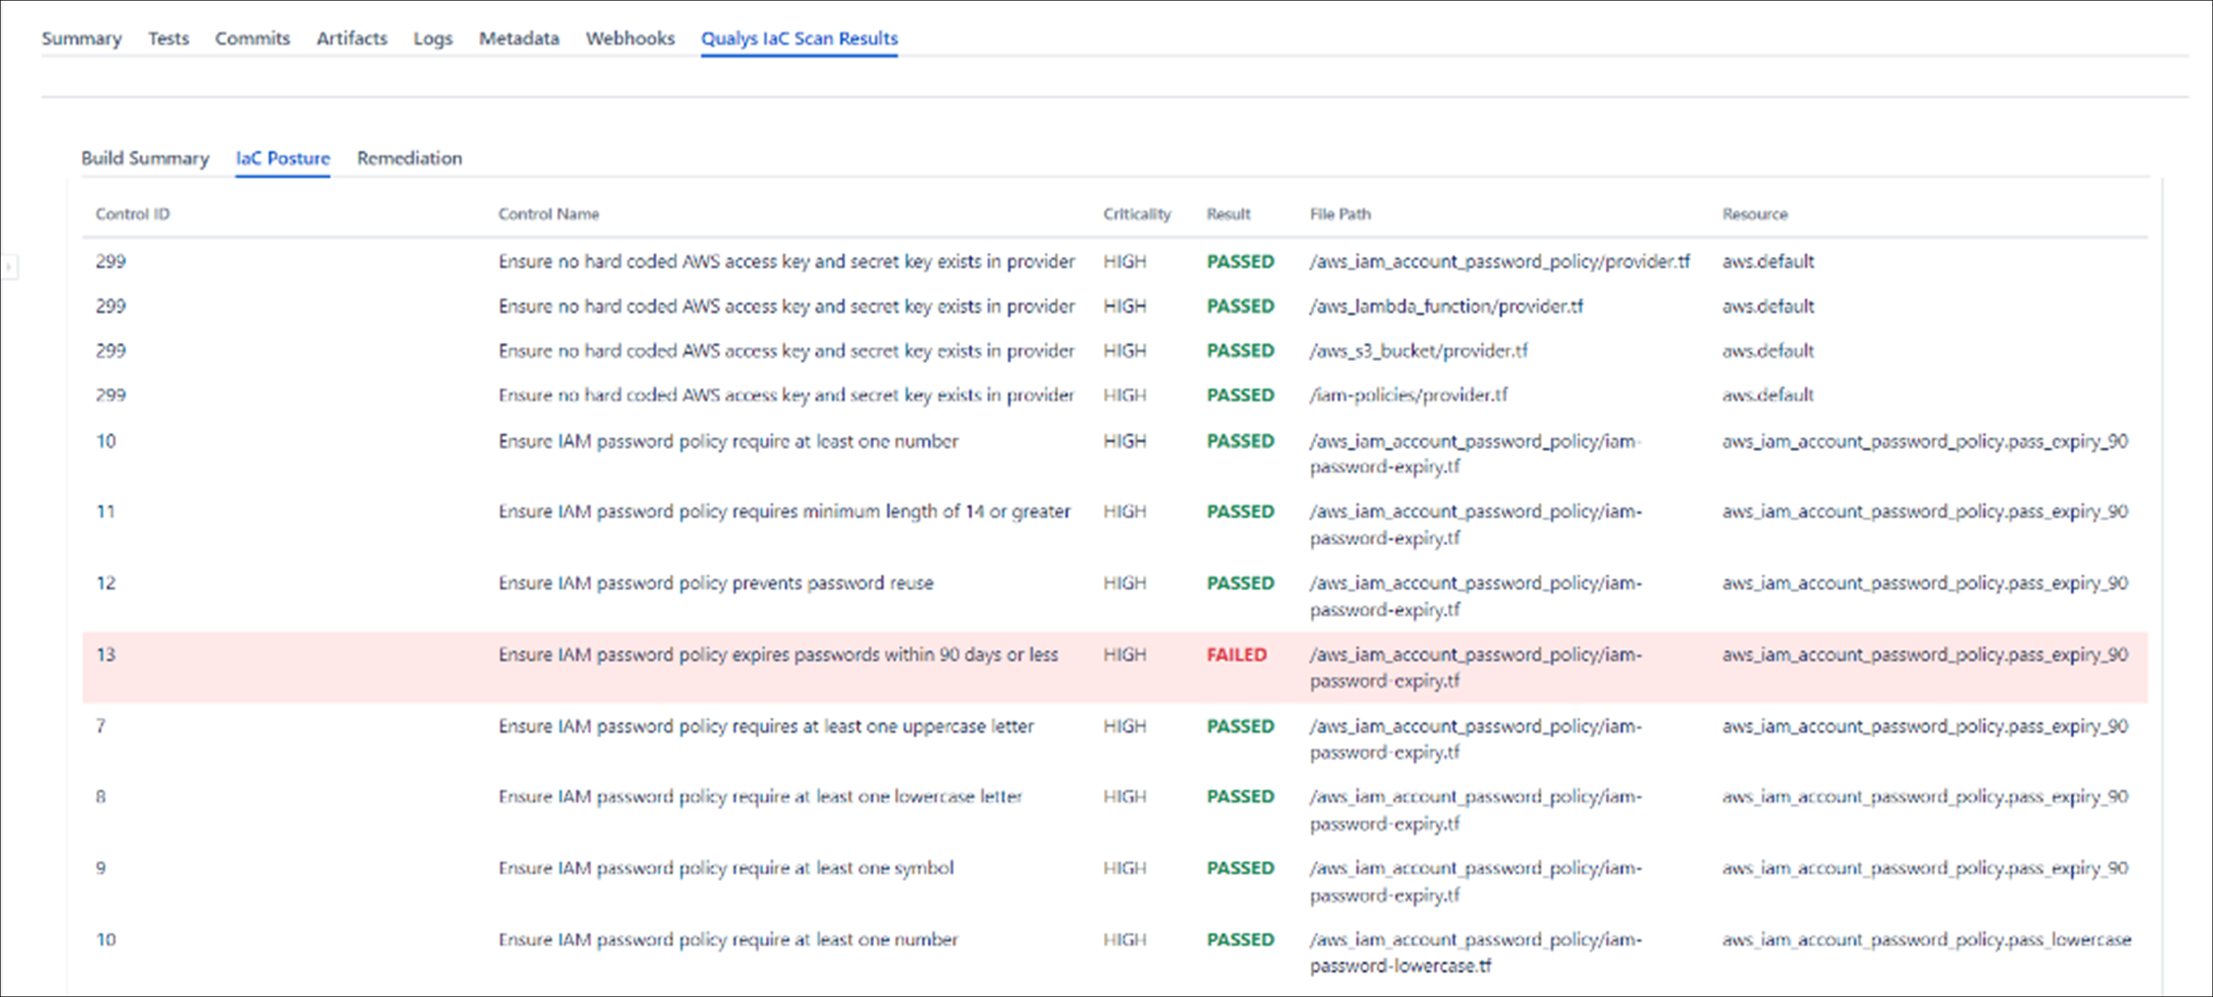Screen dimensions: 2213x997
Task: Select control name 'at least one symbol'
Action: pos(726,868)
